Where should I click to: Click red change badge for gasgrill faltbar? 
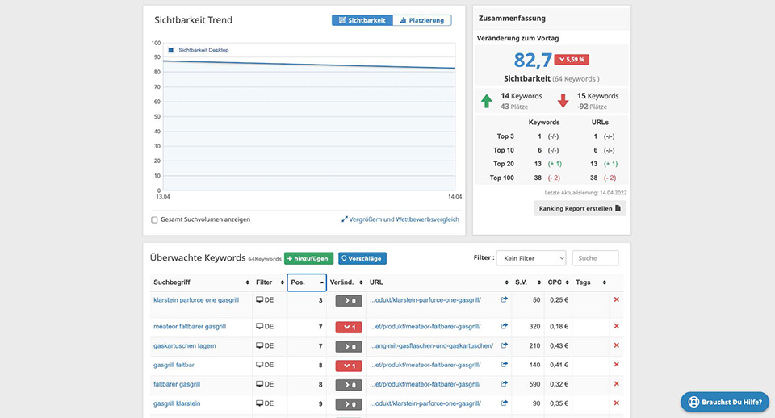pos(349,366)
